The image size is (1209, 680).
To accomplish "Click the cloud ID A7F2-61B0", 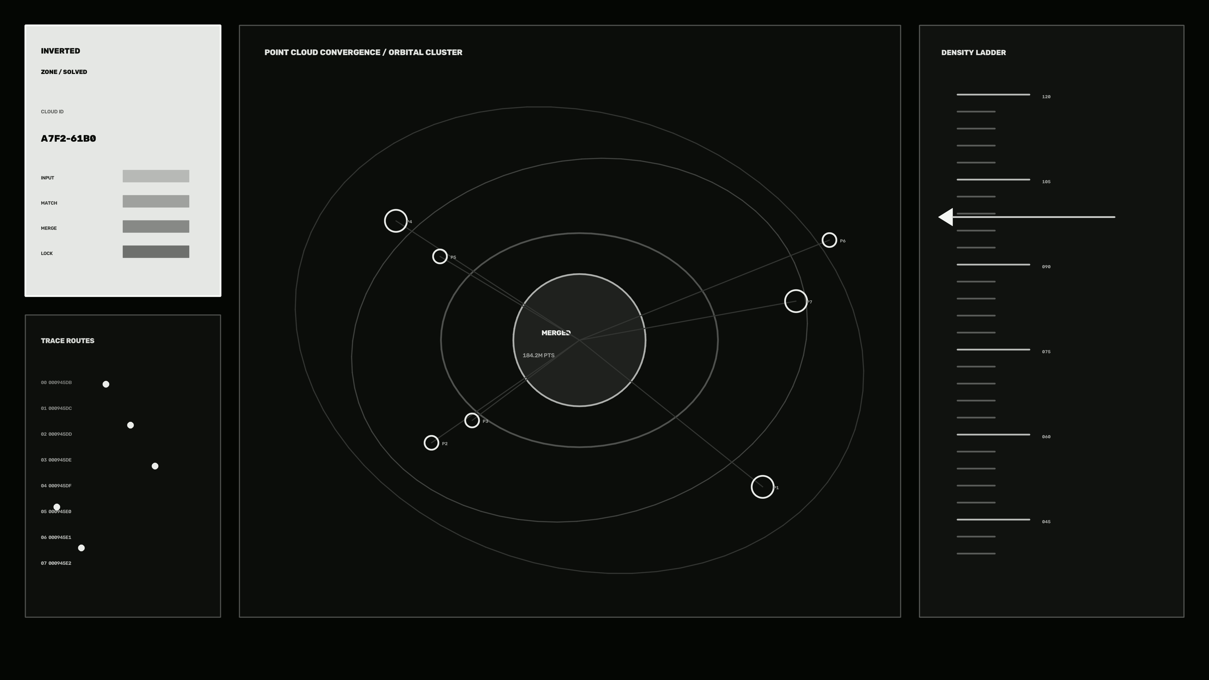I will (69, 139).
